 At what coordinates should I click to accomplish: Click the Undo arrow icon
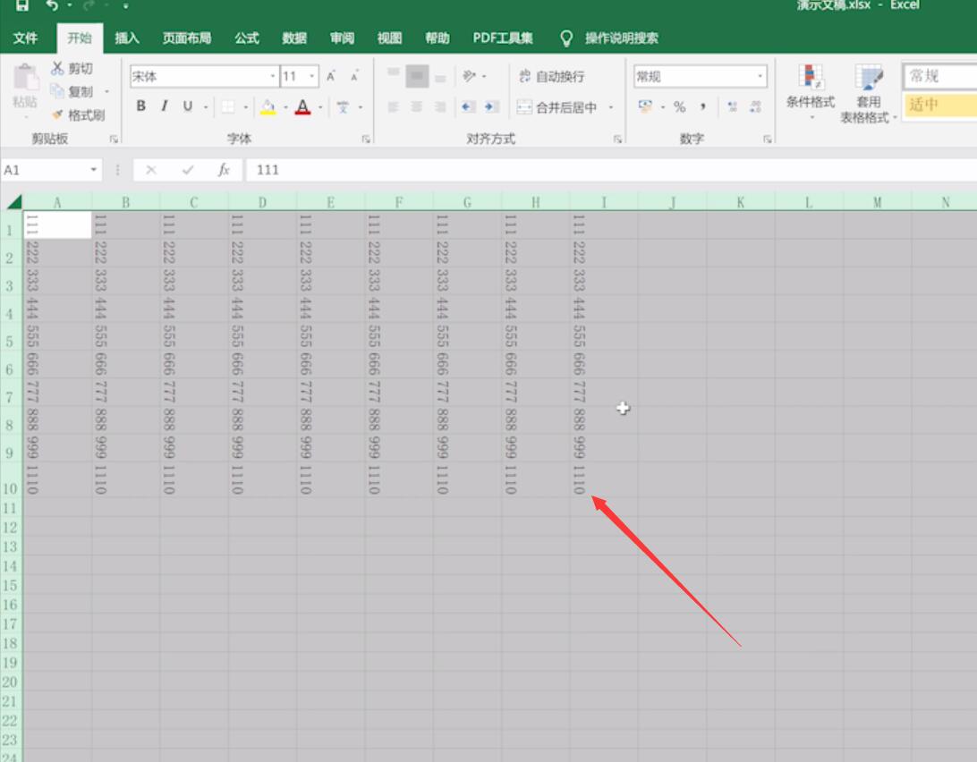[52, 5]
